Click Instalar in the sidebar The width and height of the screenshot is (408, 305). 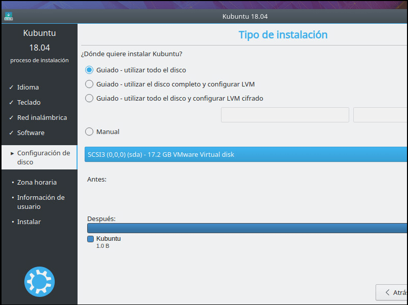click(29, 222)
